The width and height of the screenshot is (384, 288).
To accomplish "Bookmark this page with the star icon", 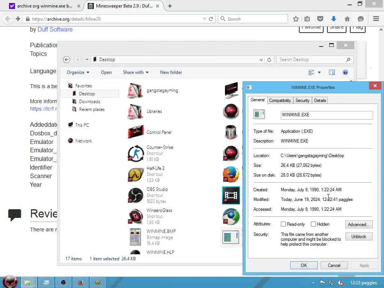I will pos(296,19).
